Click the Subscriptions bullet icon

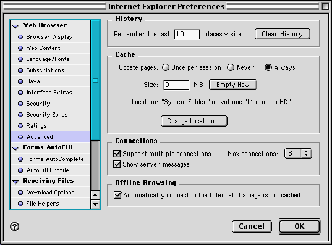20,70
